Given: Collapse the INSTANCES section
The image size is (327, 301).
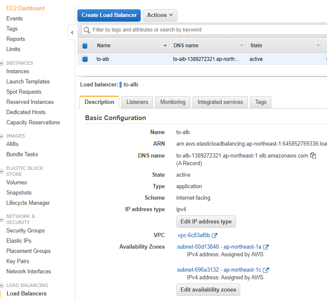Looking at the screenshot, I should (2, 63).
